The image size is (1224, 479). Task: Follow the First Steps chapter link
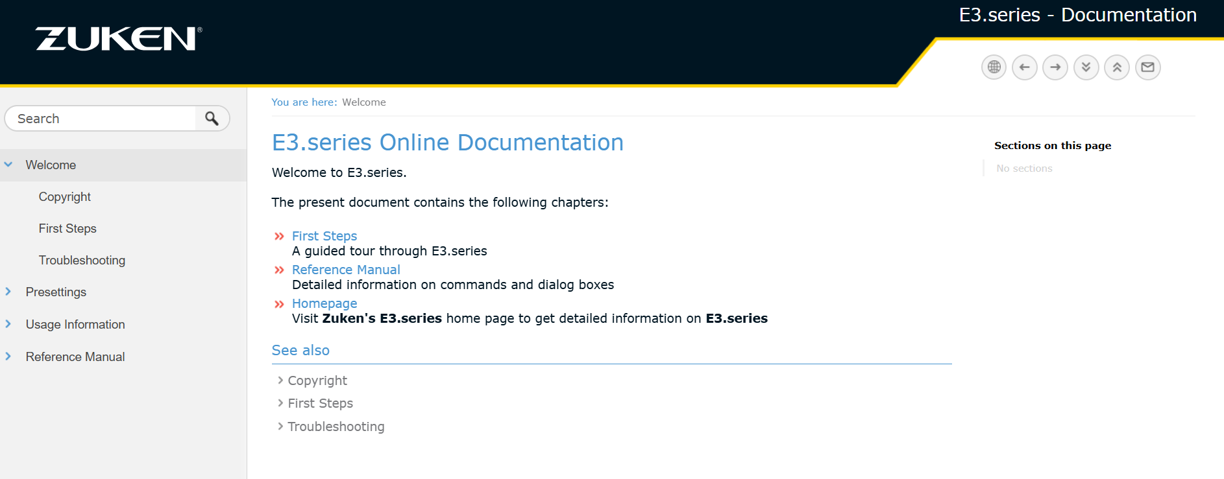[x=324, y=236]
